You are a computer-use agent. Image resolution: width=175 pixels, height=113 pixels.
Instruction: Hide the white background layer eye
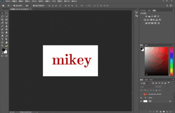141,101
